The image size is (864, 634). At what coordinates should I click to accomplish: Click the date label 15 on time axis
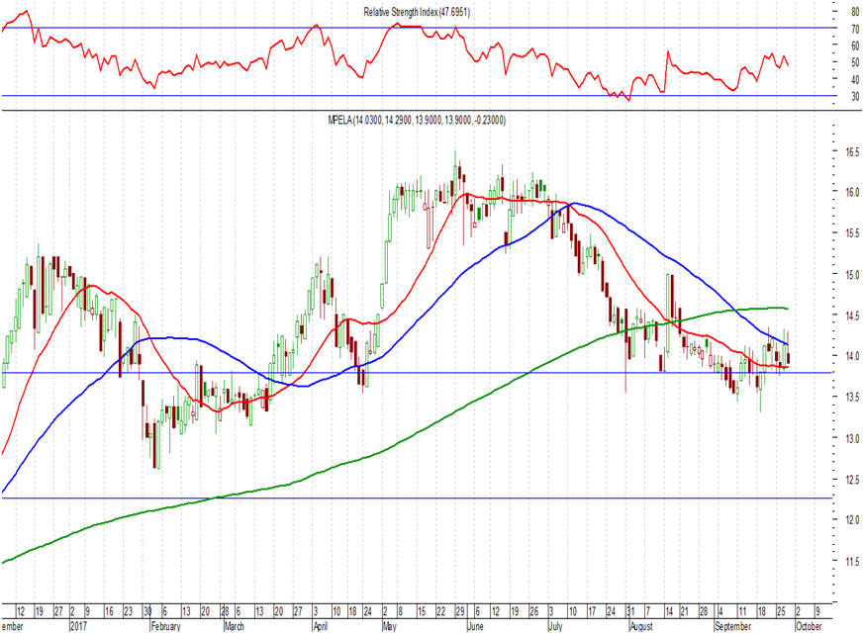click(x=422, y=612)
